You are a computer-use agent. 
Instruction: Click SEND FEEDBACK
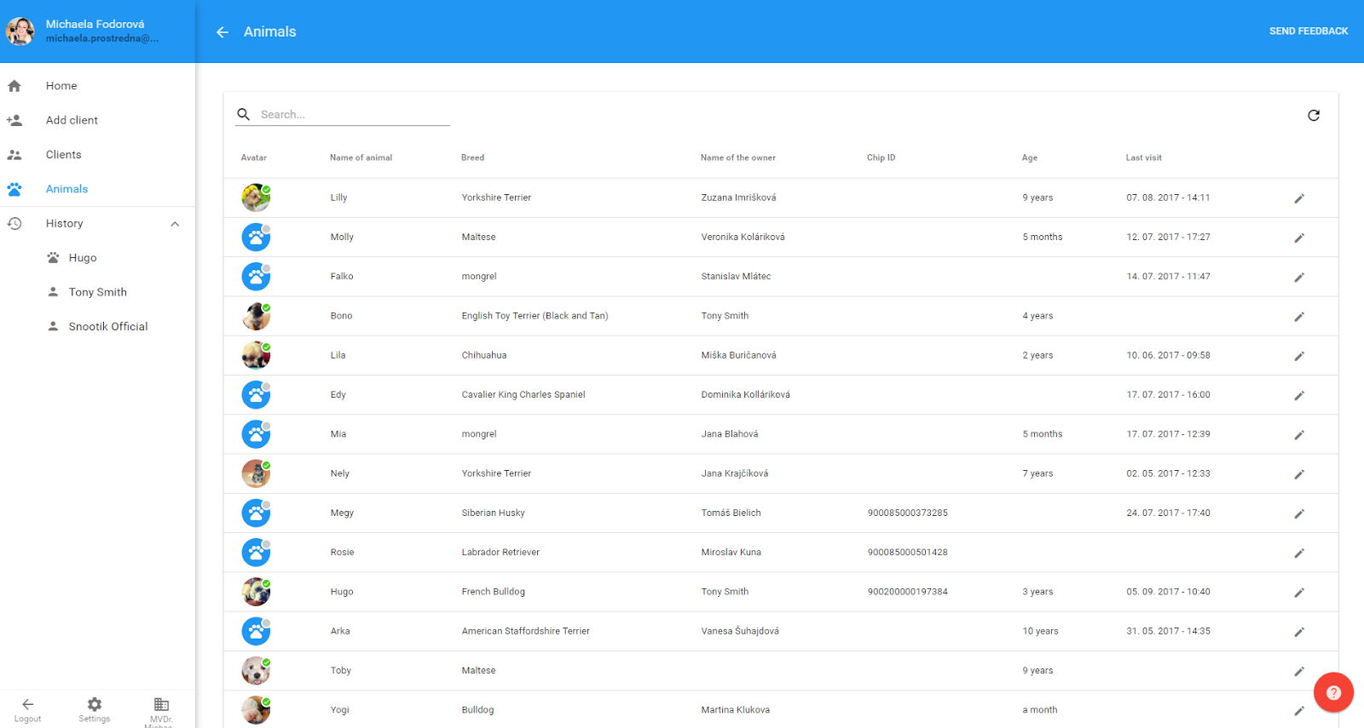[1308, 32]
